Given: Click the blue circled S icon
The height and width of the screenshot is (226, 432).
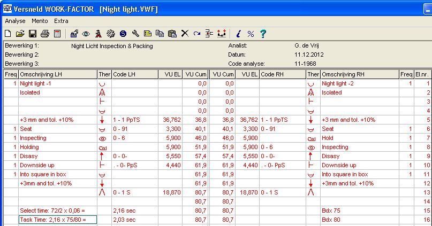Looking at the screenshot, I should [123, 34].
